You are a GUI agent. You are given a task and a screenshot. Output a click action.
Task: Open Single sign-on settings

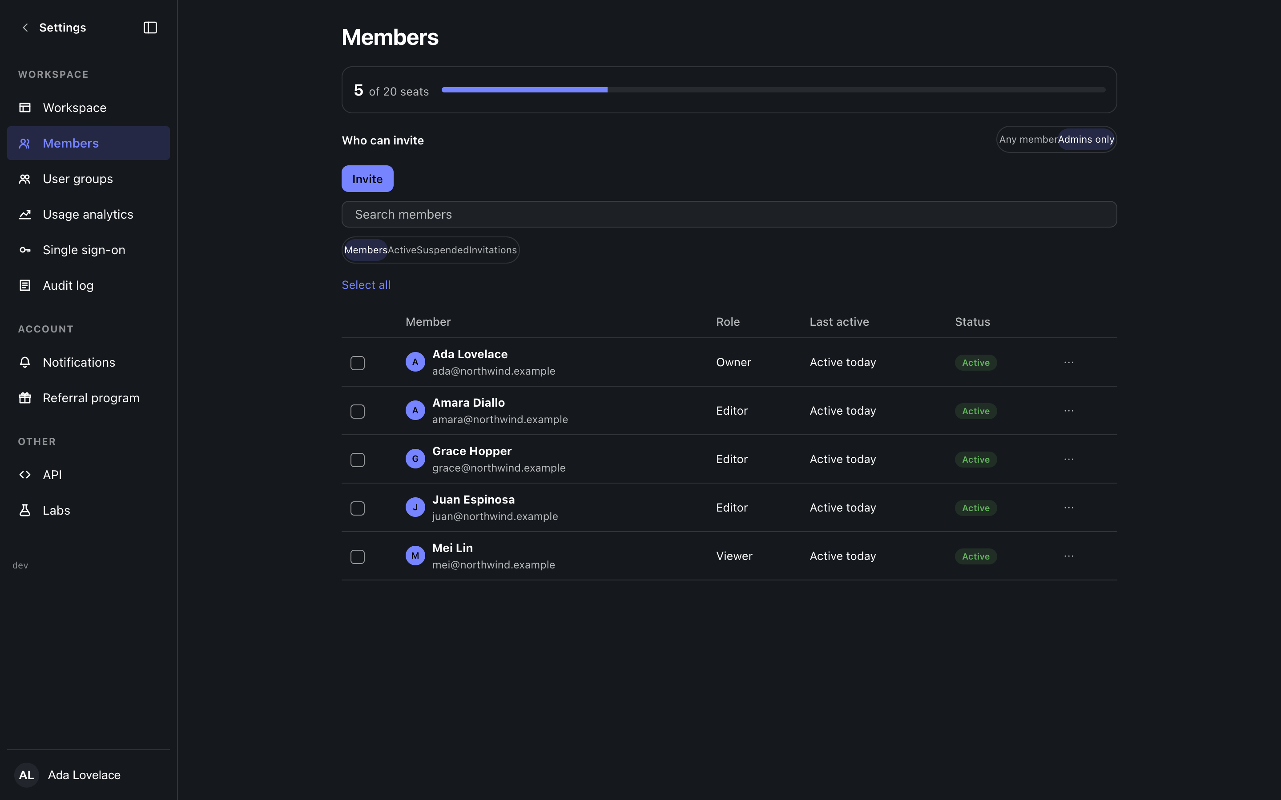(x=89, y=250)
